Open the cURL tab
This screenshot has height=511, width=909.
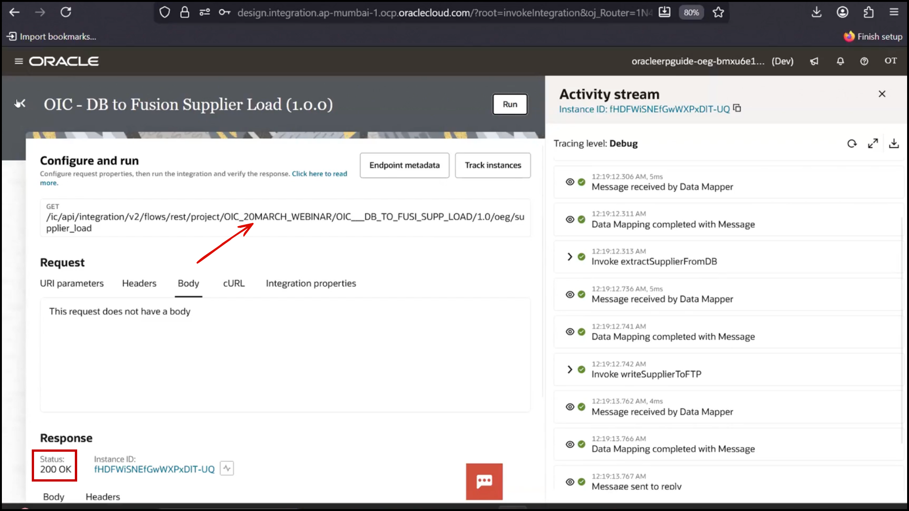pyautogui.click(x=234, y=283)
